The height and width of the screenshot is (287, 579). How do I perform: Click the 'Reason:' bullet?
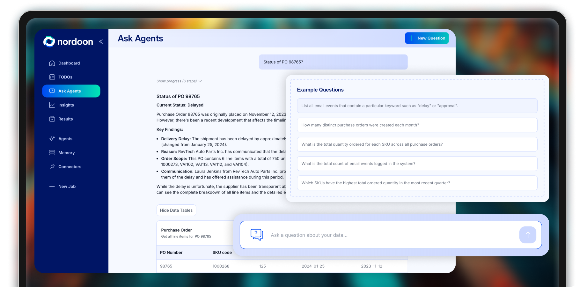pyautogui.click(x=169, y=152)
